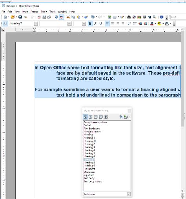Select the Format Paintbrush icon
The height and width of the screenshot is (199, 186).
point(86,17)
